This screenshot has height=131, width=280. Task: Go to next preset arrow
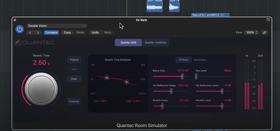tap(38, 33)
